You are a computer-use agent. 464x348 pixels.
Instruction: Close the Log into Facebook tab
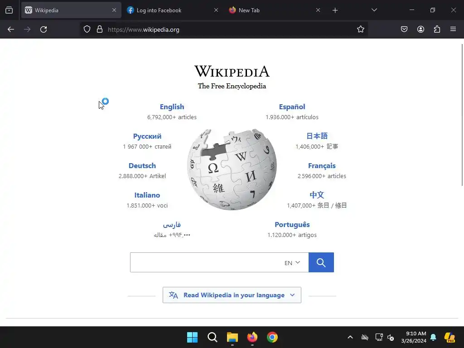tap(216, 10)
